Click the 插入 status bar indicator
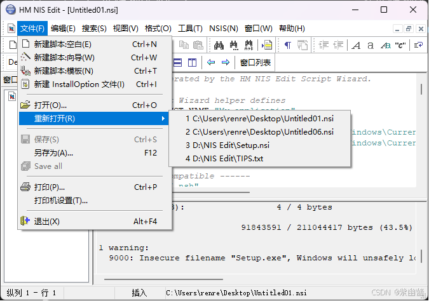 [139, 293]
